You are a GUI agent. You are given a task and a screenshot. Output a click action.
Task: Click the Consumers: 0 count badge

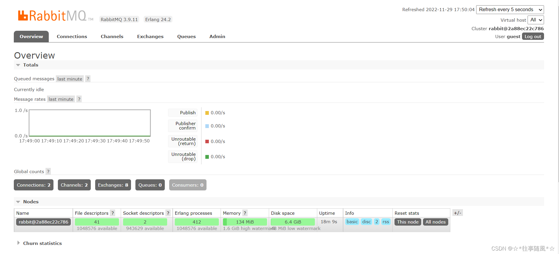(188, 185)
